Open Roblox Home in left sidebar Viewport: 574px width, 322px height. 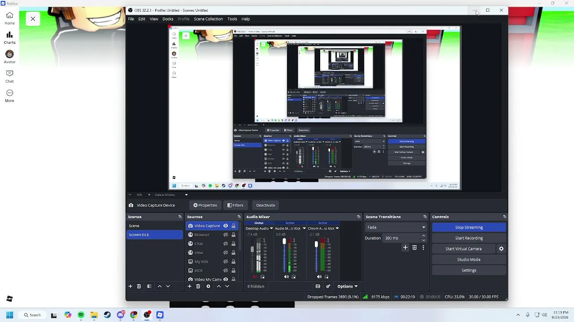pos(9,18)
